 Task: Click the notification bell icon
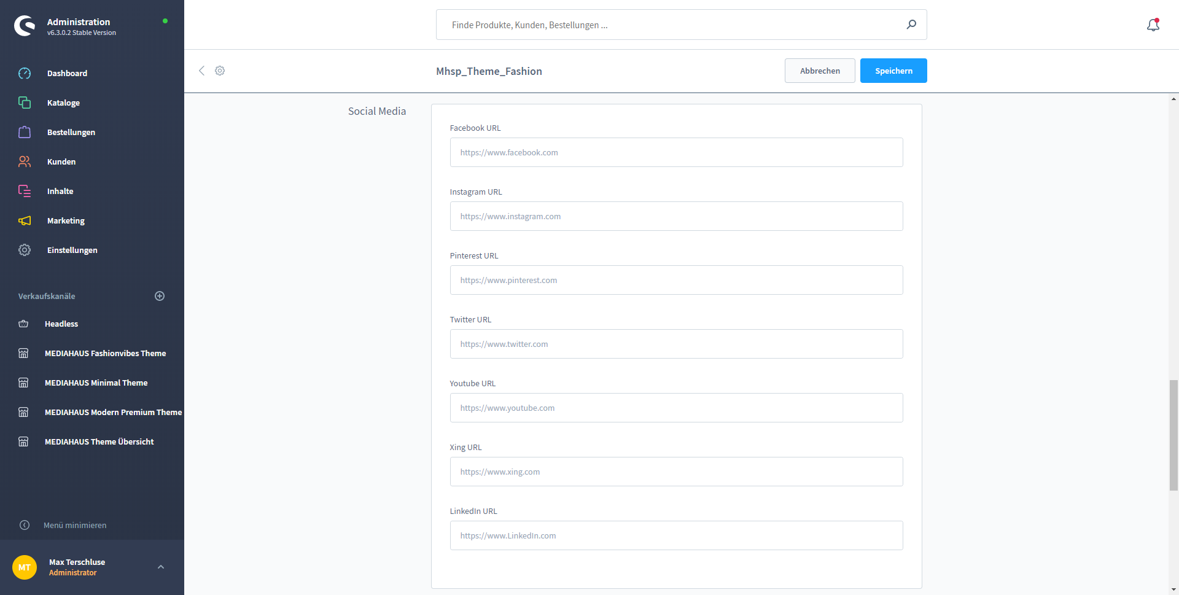pos(1153,25)
